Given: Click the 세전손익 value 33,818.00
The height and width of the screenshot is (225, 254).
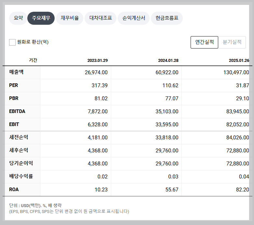Looking at the screenshot, I should [x=167, y=137].
